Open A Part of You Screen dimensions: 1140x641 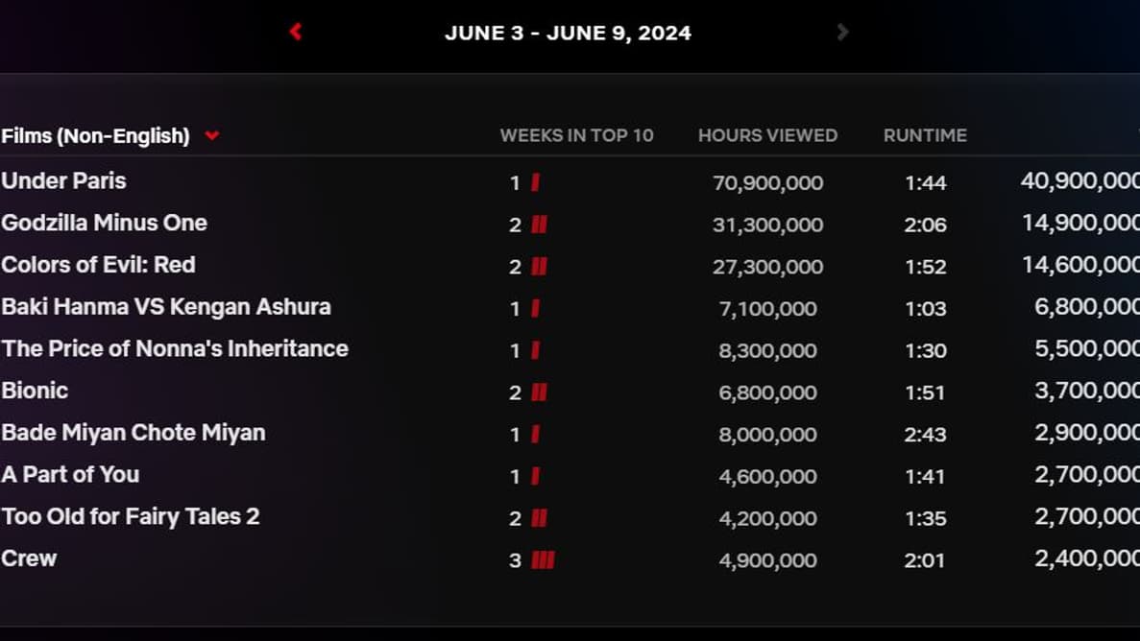coord(70,475)
